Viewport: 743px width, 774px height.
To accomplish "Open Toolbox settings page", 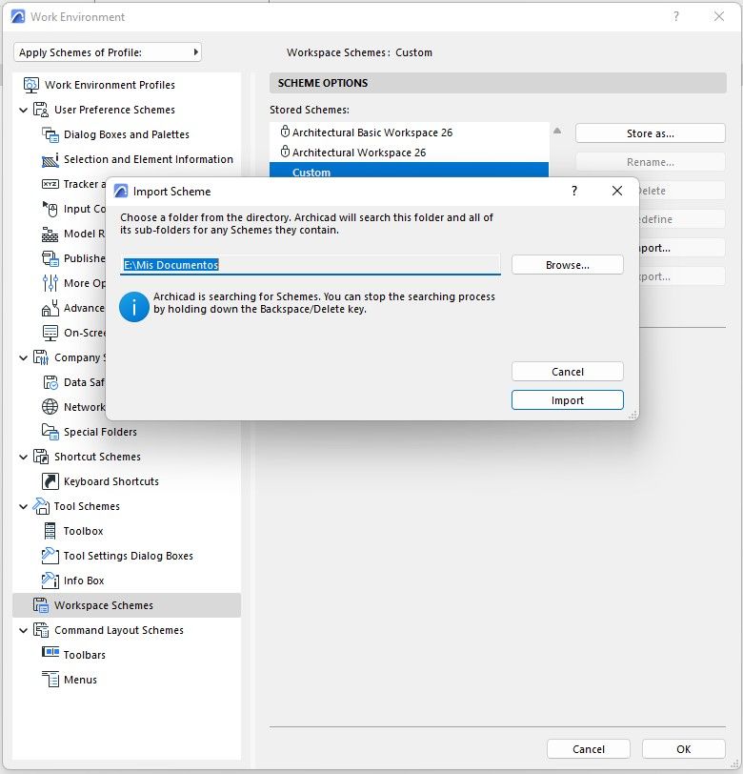I will [x=84, y=531].
